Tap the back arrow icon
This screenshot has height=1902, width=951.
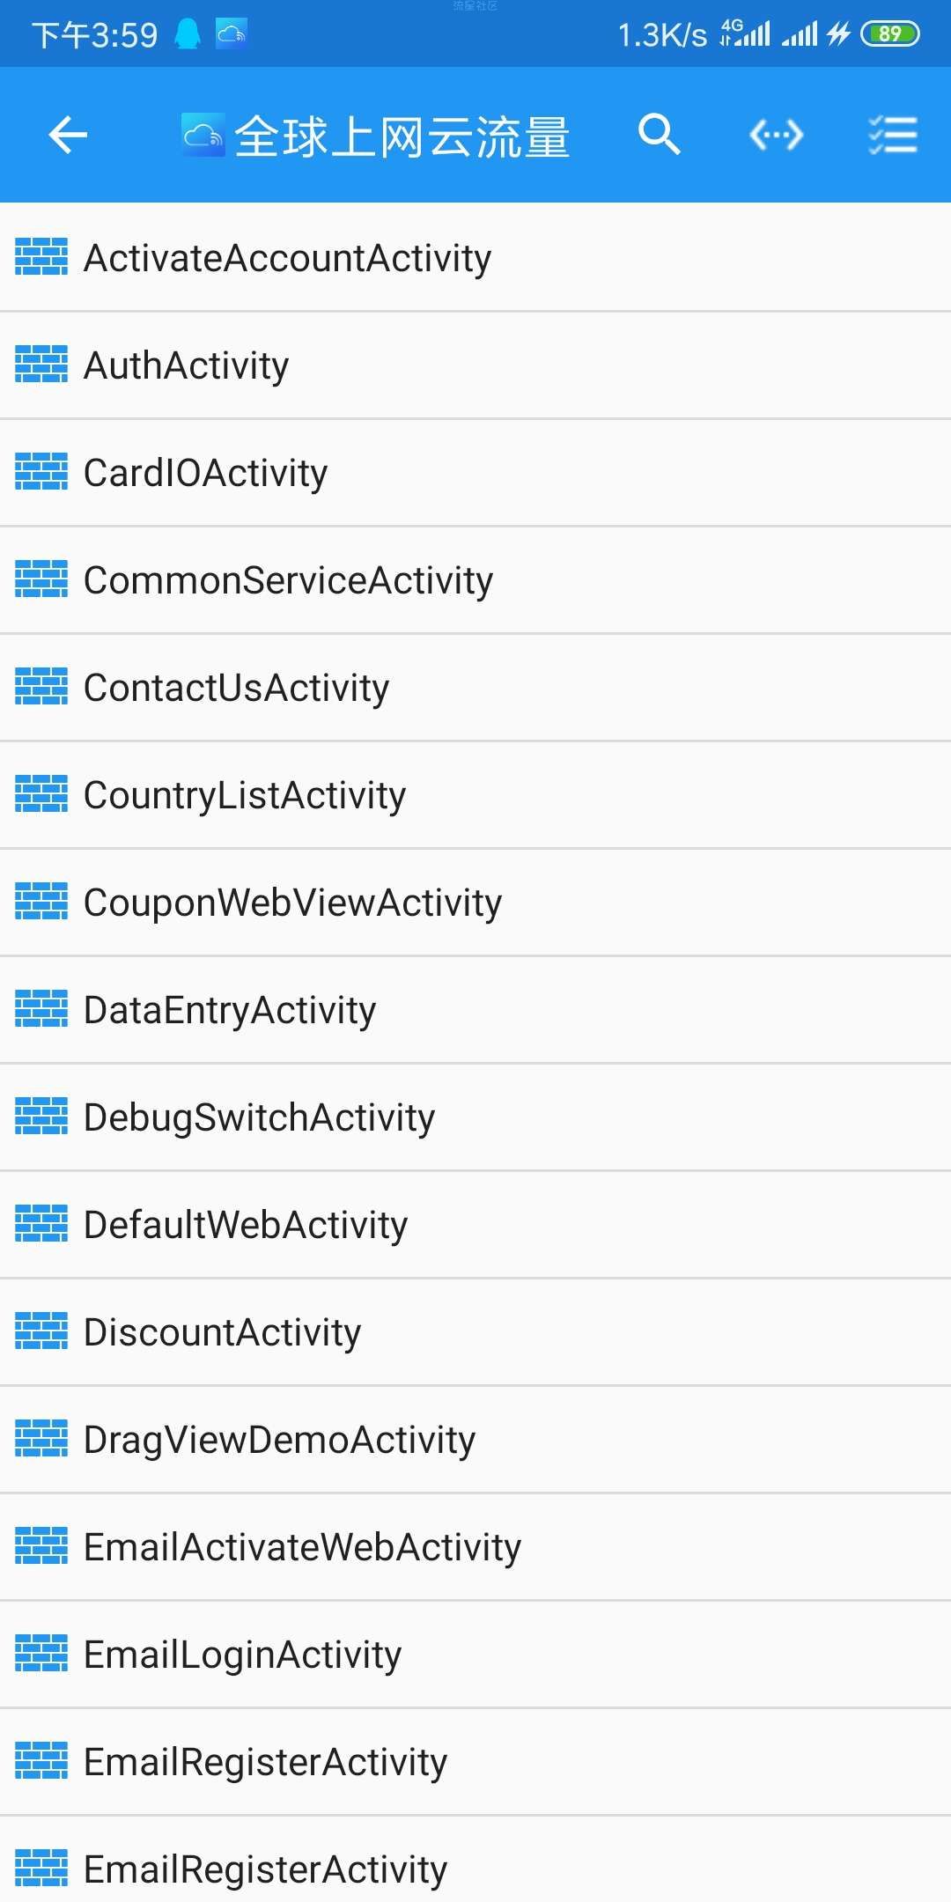(x=68, y=135)
